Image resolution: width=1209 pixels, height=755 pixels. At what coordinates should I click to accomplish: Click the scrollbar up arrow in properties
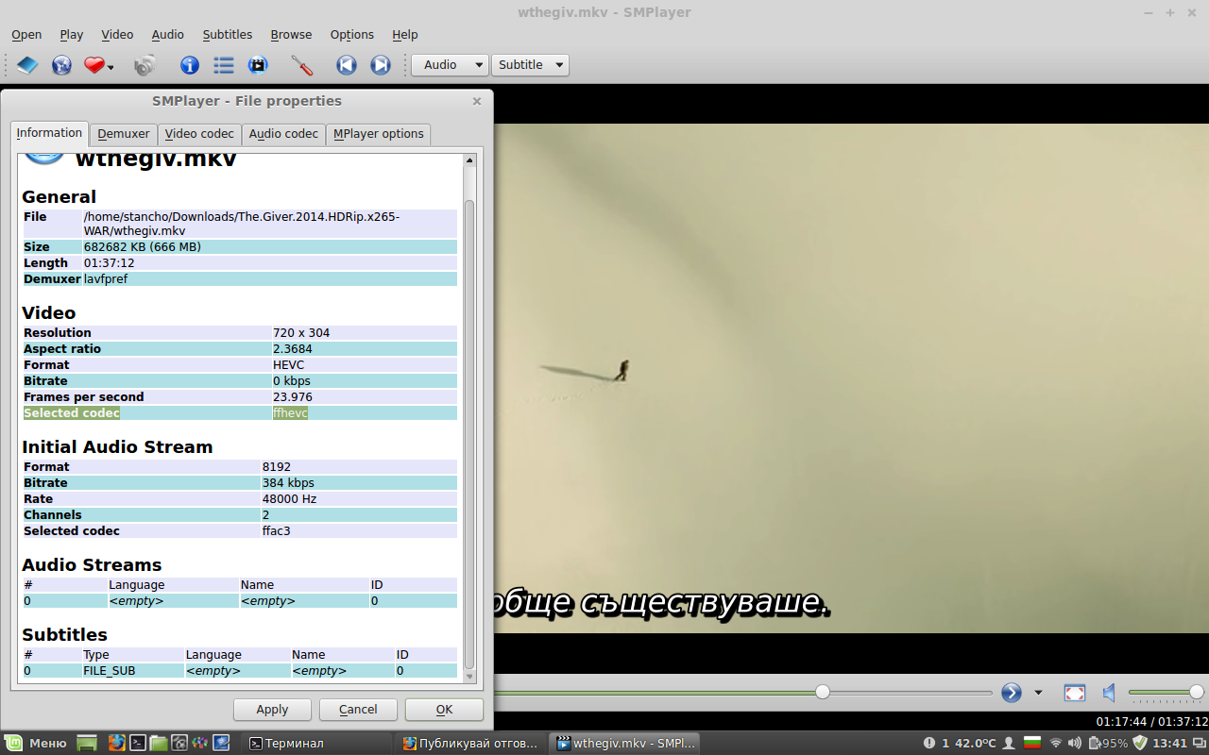coord(469,161)
